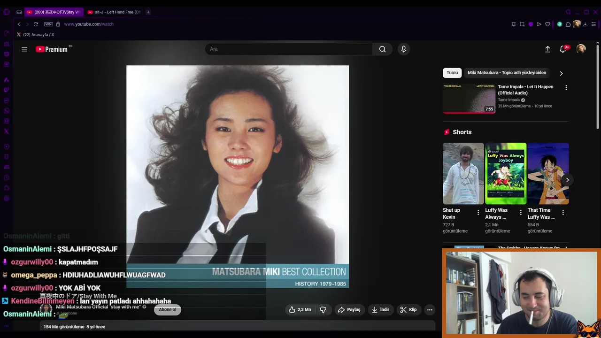Select 'Miki Matsubara - Topic adlı yükleyiciden' chip
The width and height of the screenshot is (601, 338).
click(507, 73)
